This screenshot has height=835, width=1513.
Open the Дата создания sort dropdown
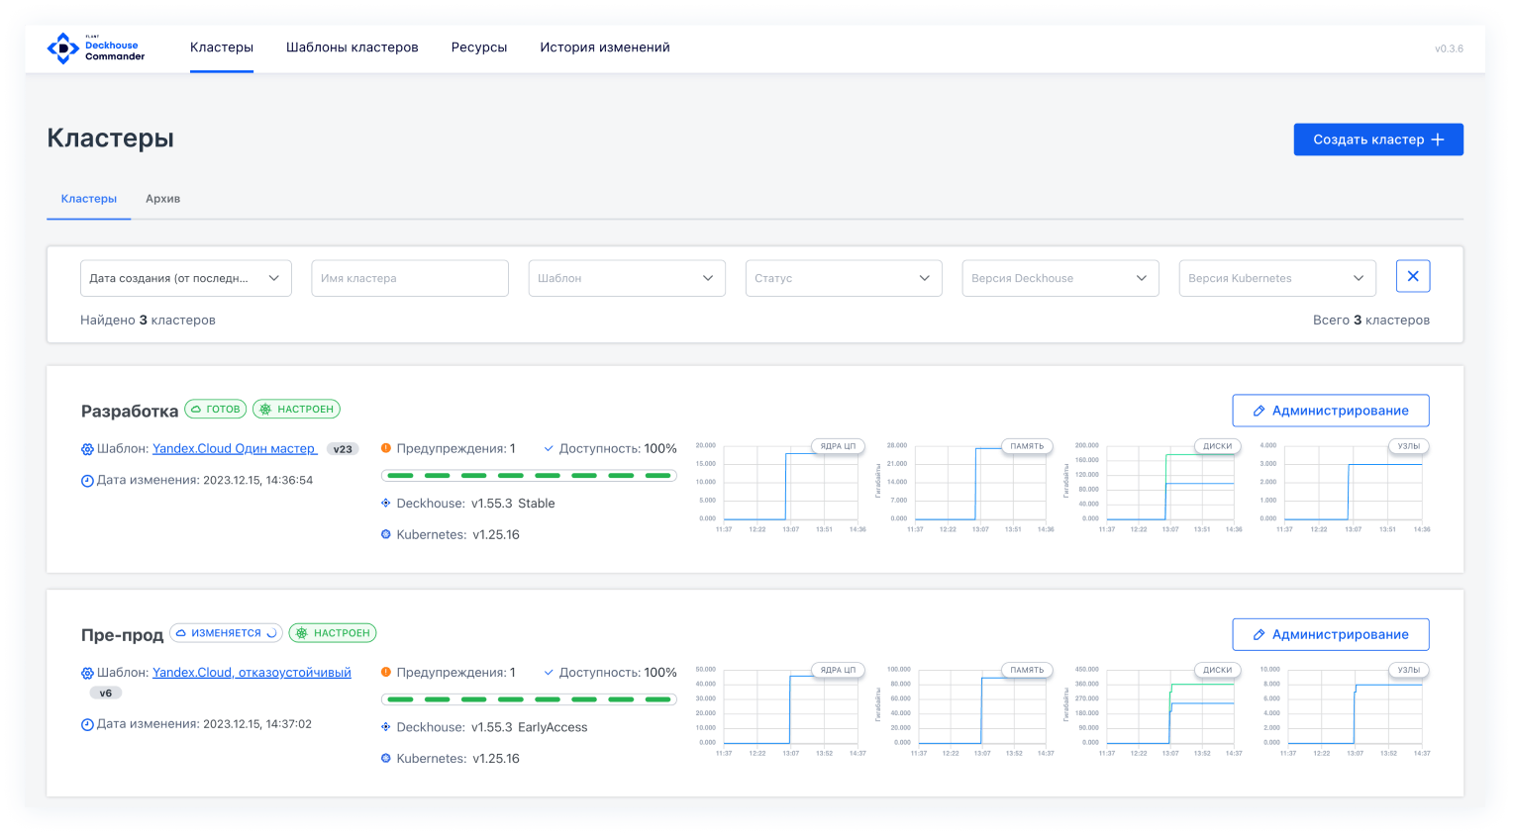point(186,278)
